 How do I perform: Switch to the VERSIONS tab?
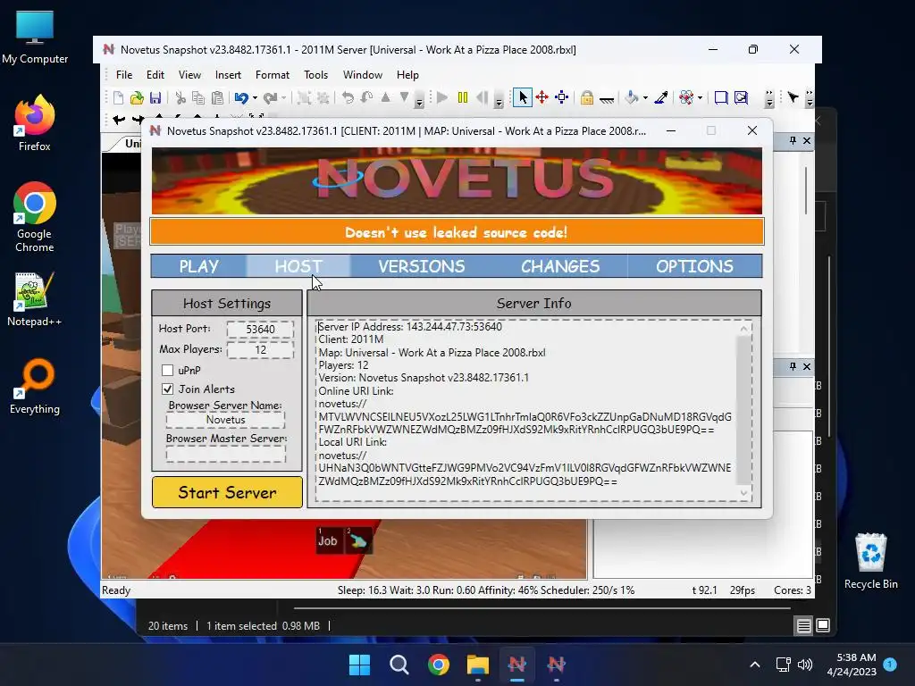coord(422,266)
